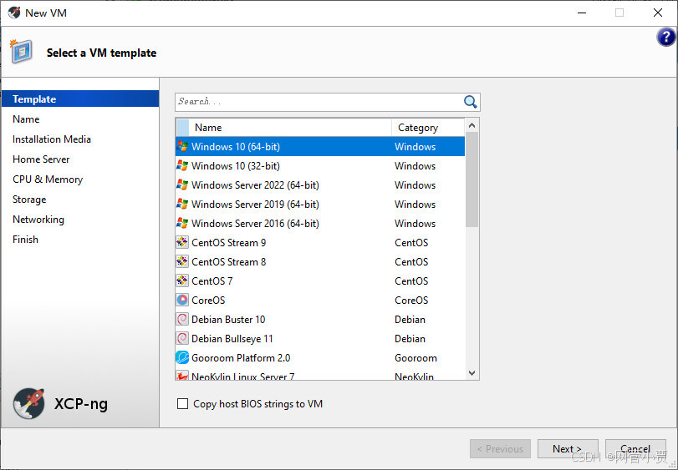This screenshot has width=678, height=470.
Task: Click the Debian Bullseye 11 swirl icon
Action: (x=182, y=338)
